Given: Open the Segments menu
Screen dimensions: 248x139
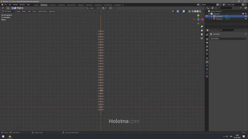Looking at the screenshot, I should (52, 11).
